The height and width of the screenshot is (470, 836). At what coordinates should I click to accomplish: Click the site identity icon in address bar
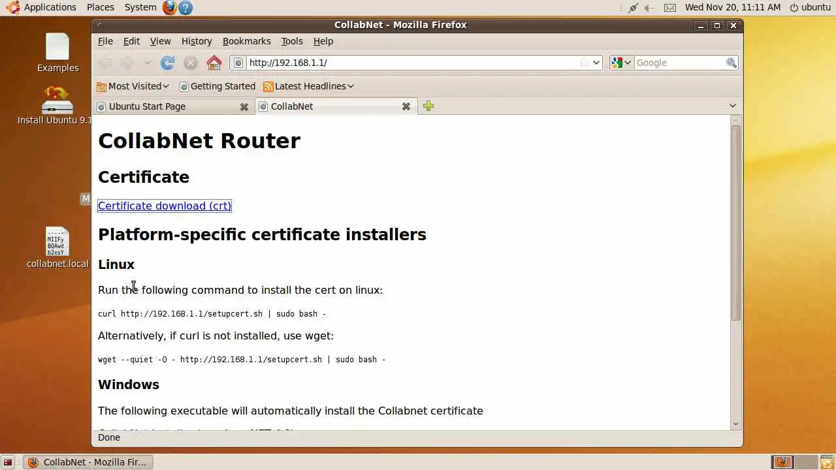(x=238, y=63)
